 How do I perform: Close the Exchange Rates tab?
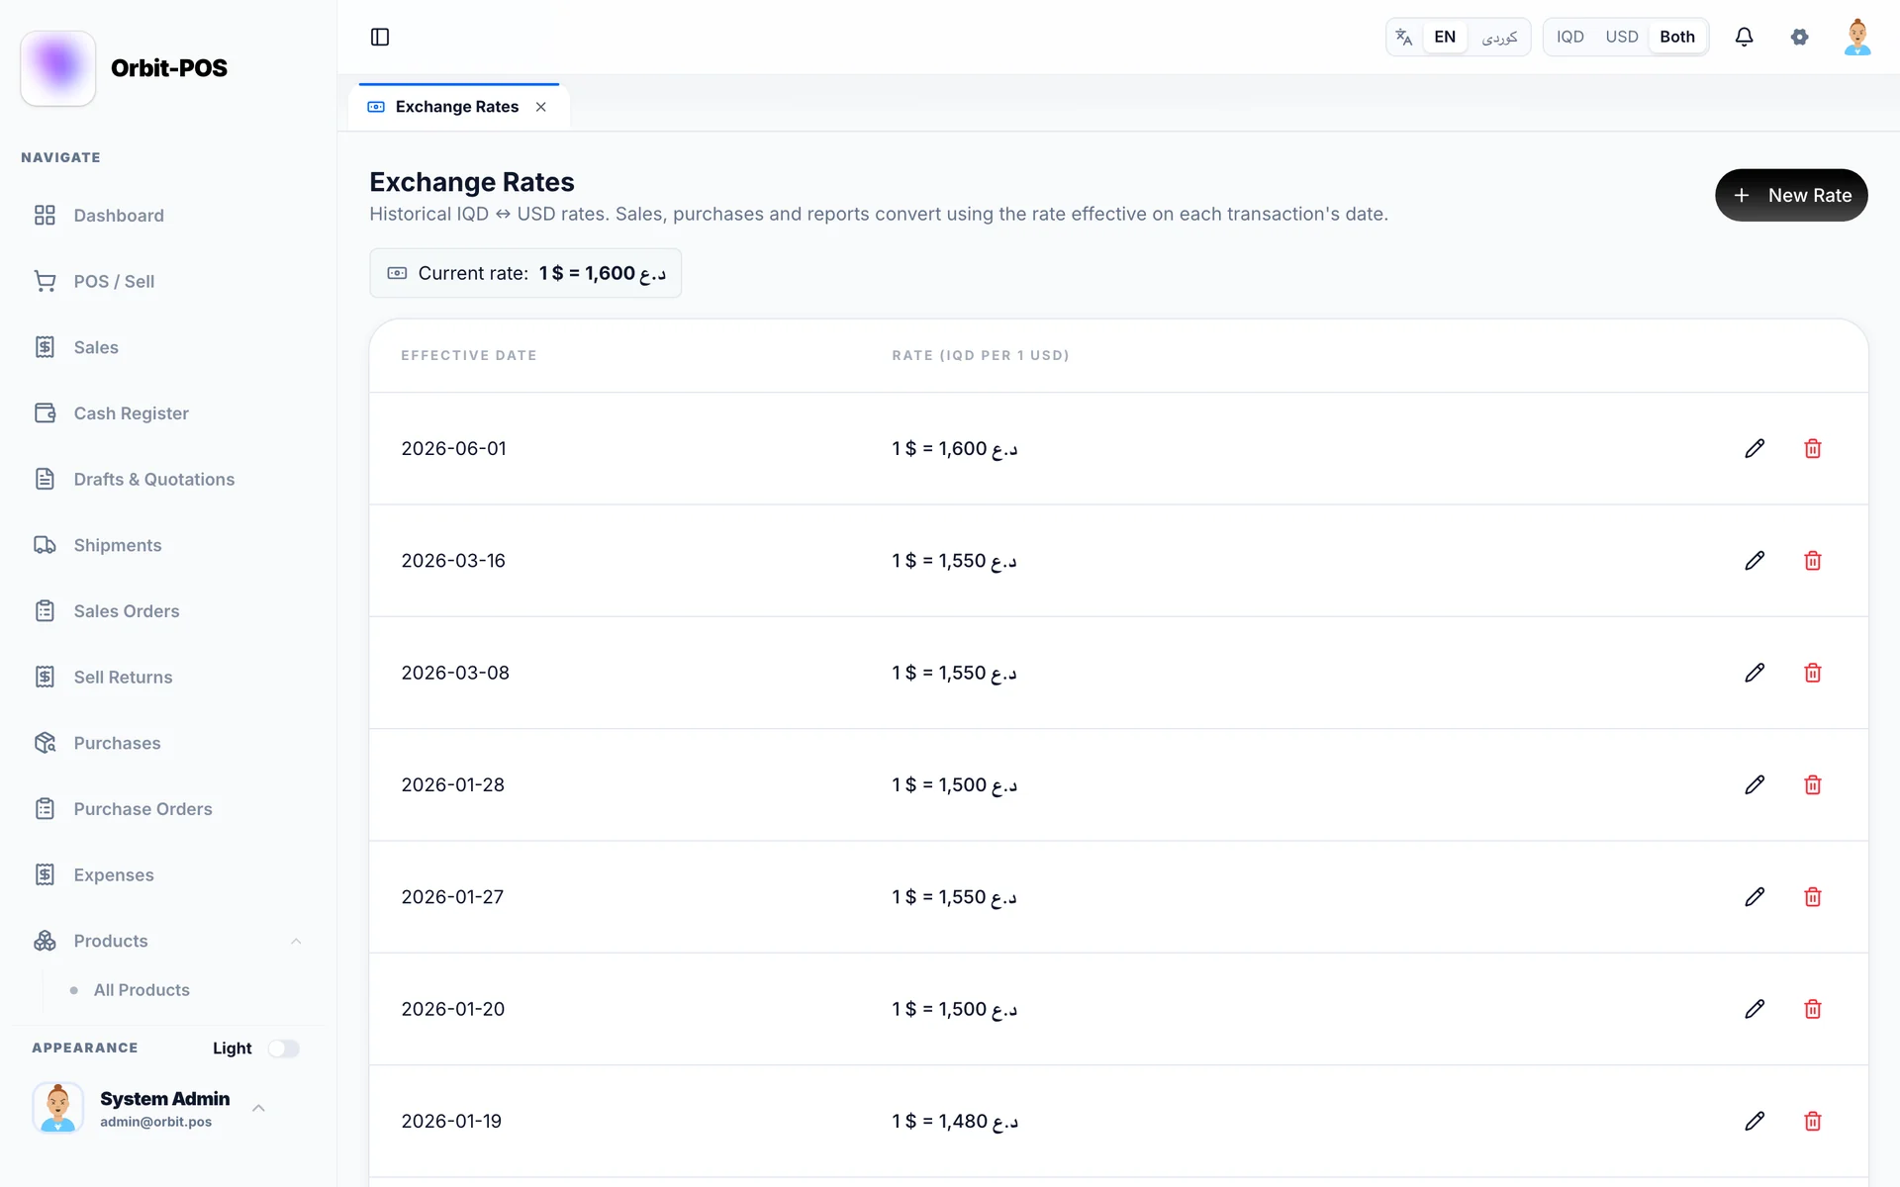541,107
